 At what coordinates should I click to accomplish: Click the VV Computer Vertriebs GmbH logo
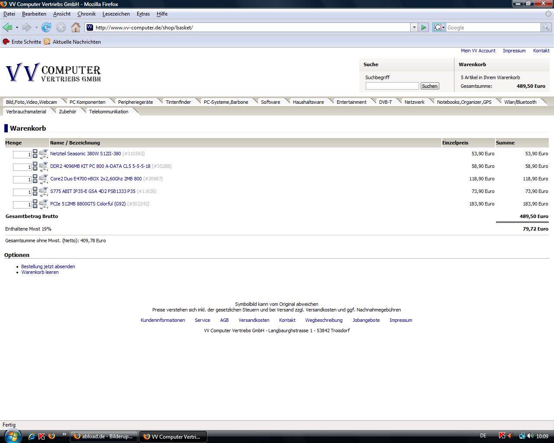pyautogui.click(x=54, y=72)
